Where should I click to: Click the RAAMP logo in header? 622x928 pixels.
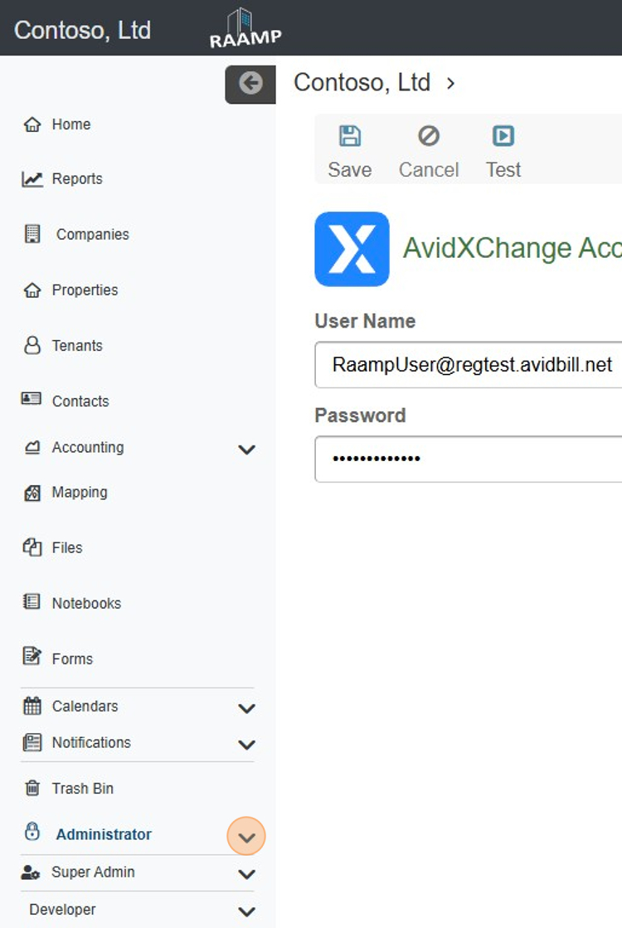click(x=245, y=28)
